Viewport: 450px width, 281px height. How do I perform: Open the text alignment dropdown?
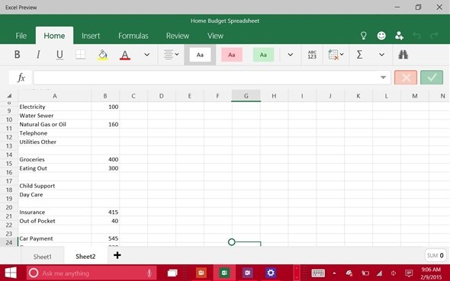(x=171, y=54)
